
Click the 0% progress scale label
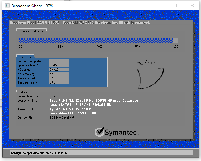(x=21, y=47)
